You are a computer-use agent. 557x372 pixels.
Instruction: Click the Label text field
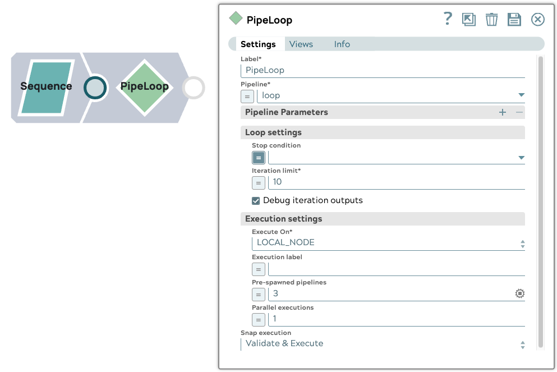(384, 71)
